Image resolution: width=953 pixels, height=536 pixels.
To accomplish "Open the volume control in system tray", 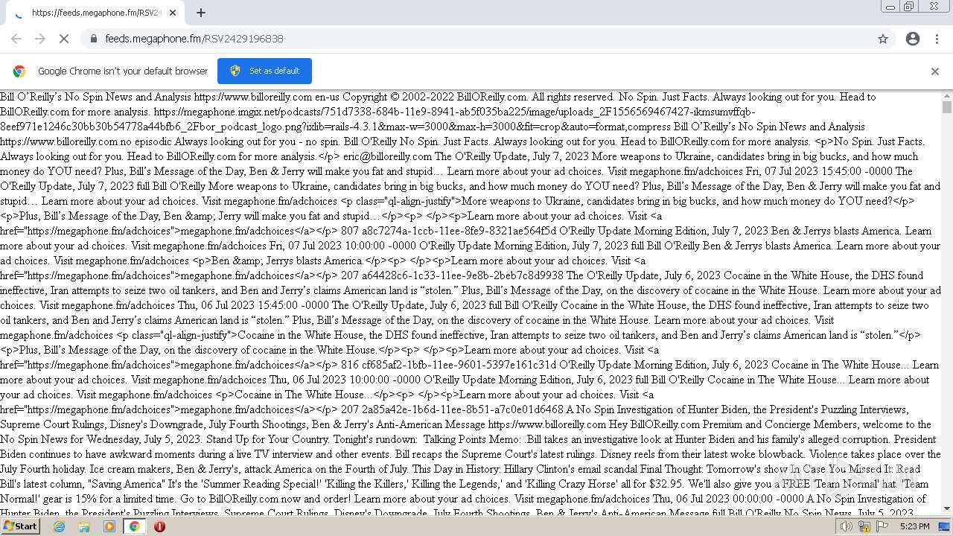I will click(x=847, y=526).
